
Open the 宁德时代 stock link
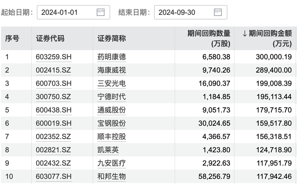pos(112,97)
